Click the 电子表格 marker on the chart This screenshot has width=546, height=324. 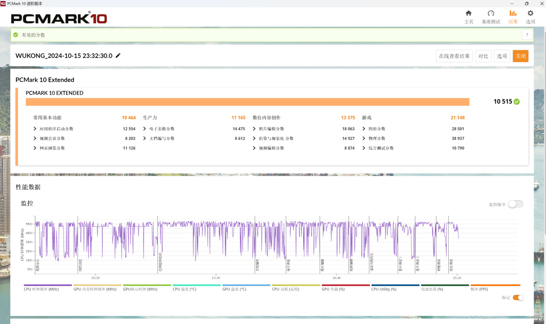pos(289,266)
